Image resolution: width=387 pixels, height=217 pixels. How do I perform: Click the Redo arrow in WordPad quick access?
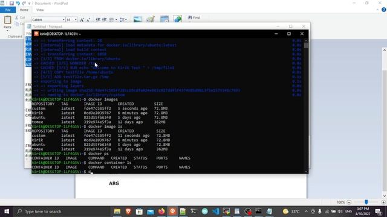click(x=24, y=3)
